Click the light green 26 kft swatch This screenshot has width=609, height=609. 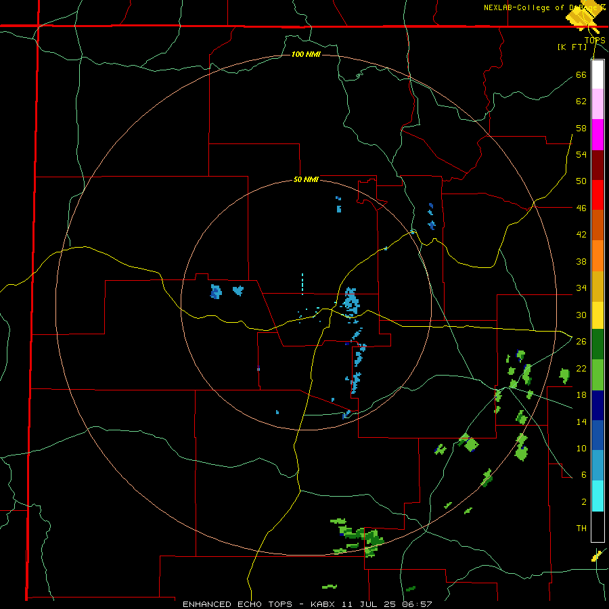(x=597, y=374)
